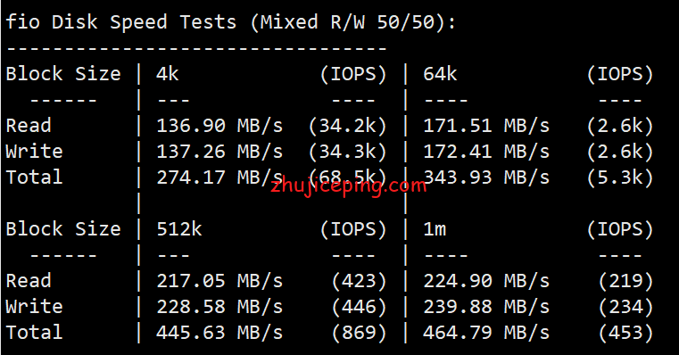
Task: Select the 4k write speed 137.26 MB/s
Action: 219,152
